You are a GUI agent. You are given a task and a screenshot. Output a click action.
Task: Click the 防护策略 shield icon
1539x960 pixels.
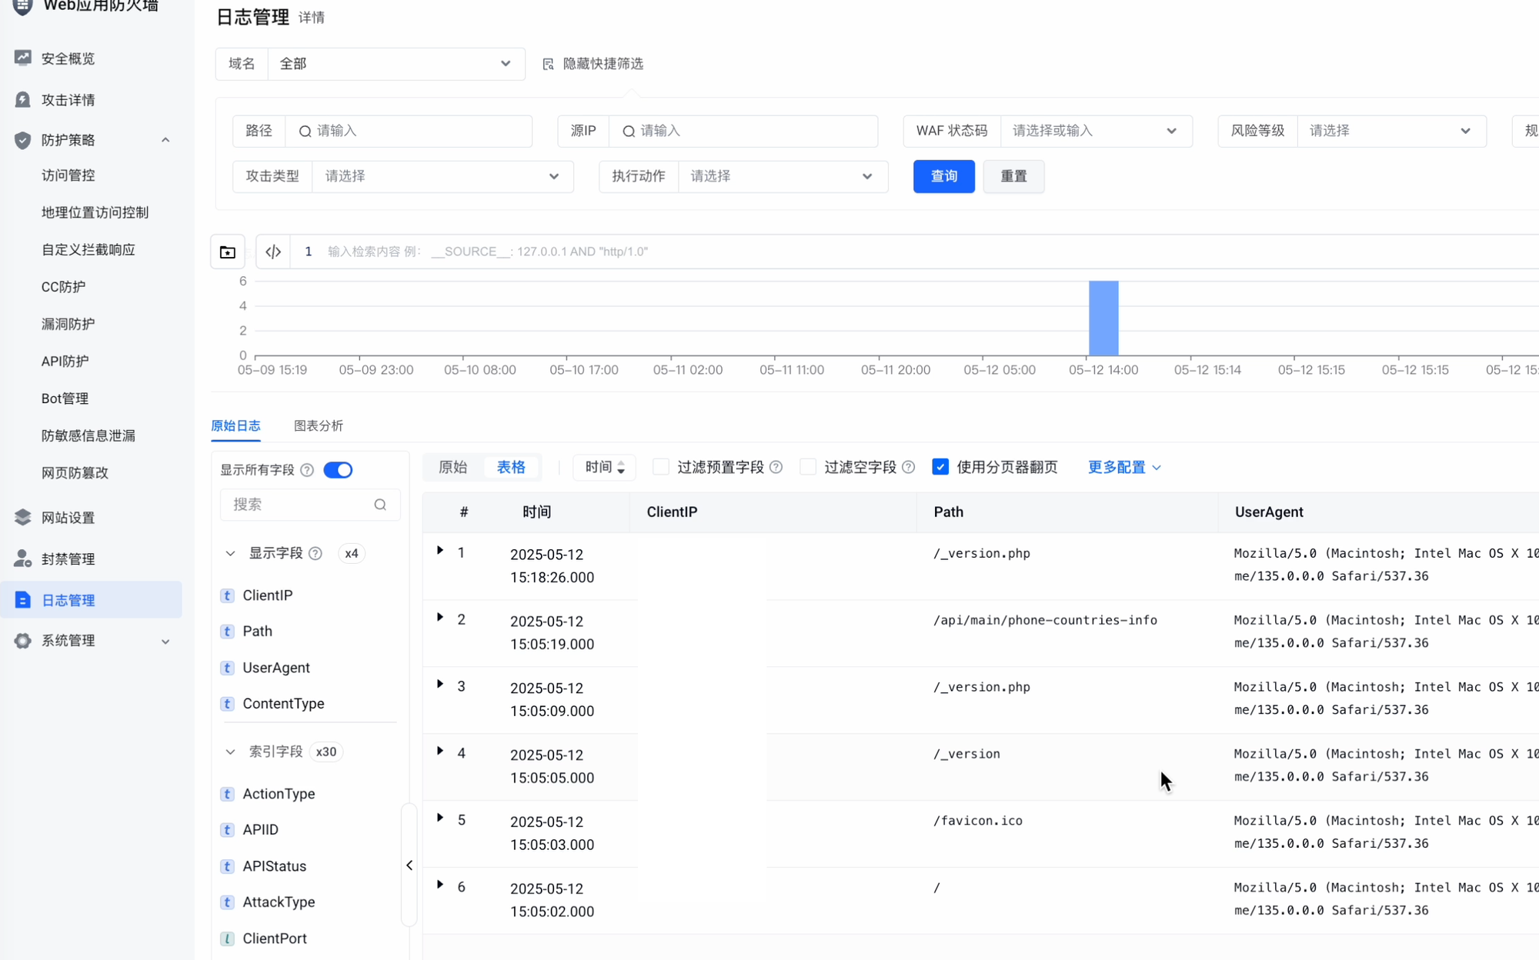pos(22,140)
